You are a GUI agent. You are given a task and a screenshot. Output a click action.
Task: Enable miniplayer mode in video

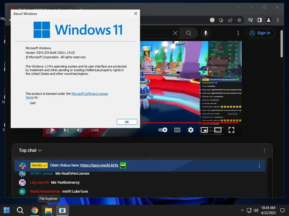204,130
